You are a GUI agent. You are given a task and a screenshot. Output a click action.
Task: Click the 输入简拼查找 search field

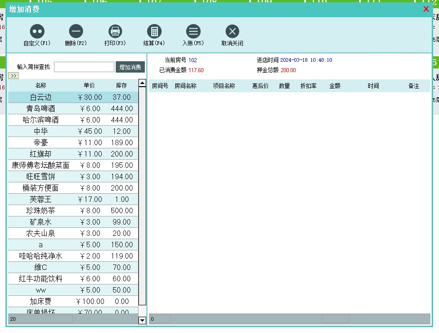(84, 67)
